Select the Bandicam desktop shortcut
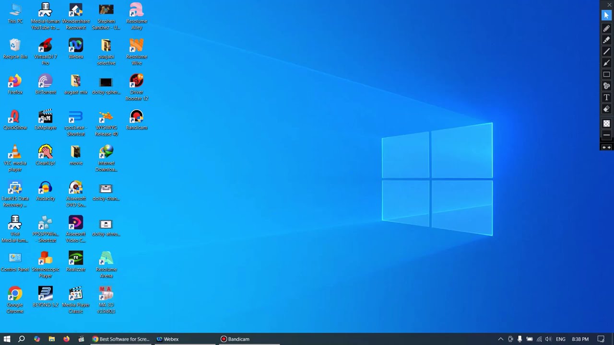Screen dimensions: 614x345 pyautogui.click(x=137, y=120)
